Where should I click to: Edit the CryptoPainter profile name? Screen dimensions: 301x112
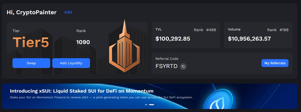[x=68, y=12]
